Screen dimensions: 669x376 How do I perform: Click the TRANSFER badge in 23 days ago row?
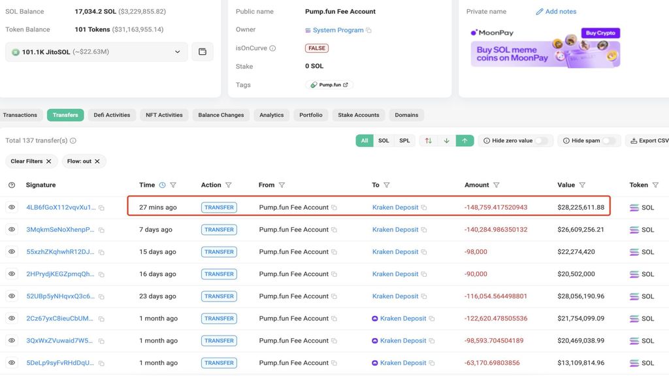coord(219,296)
